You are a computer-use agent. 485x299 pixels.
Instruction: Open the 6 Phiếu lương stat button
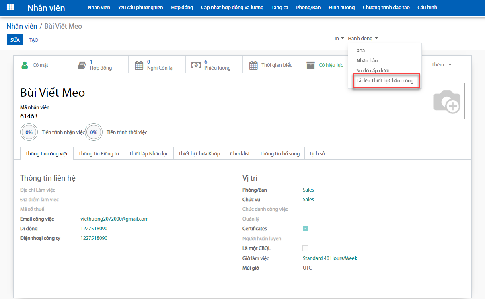click(214, 65)
